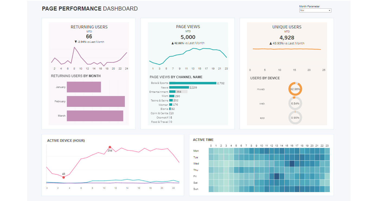The width and height of the screenshot is (365, 201).
Task: Click the Page Performance Dashboard title
Action: point(90,9)
